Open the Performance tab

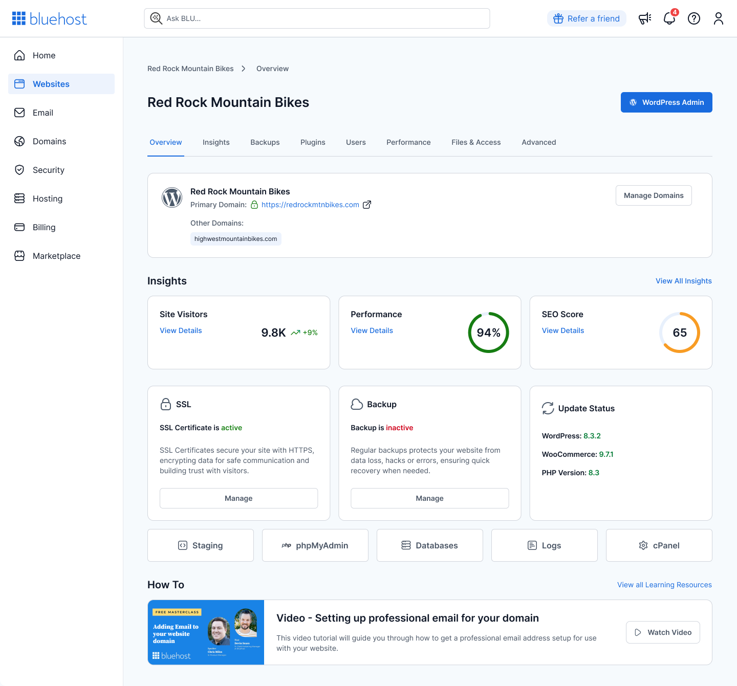(x=408, y=142)
